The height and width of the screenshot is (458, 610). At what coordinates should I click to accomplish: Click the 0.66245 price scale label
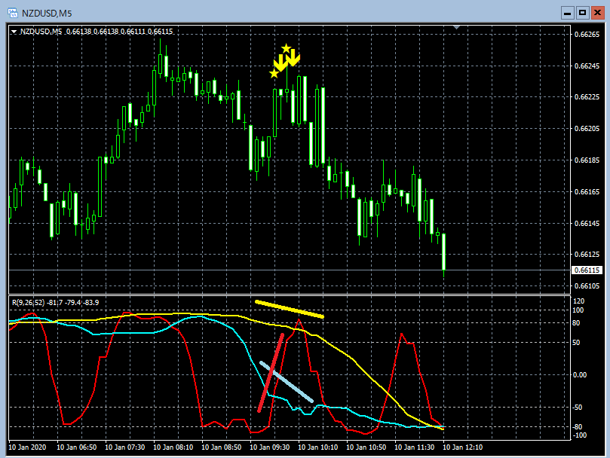coord(587,66)
